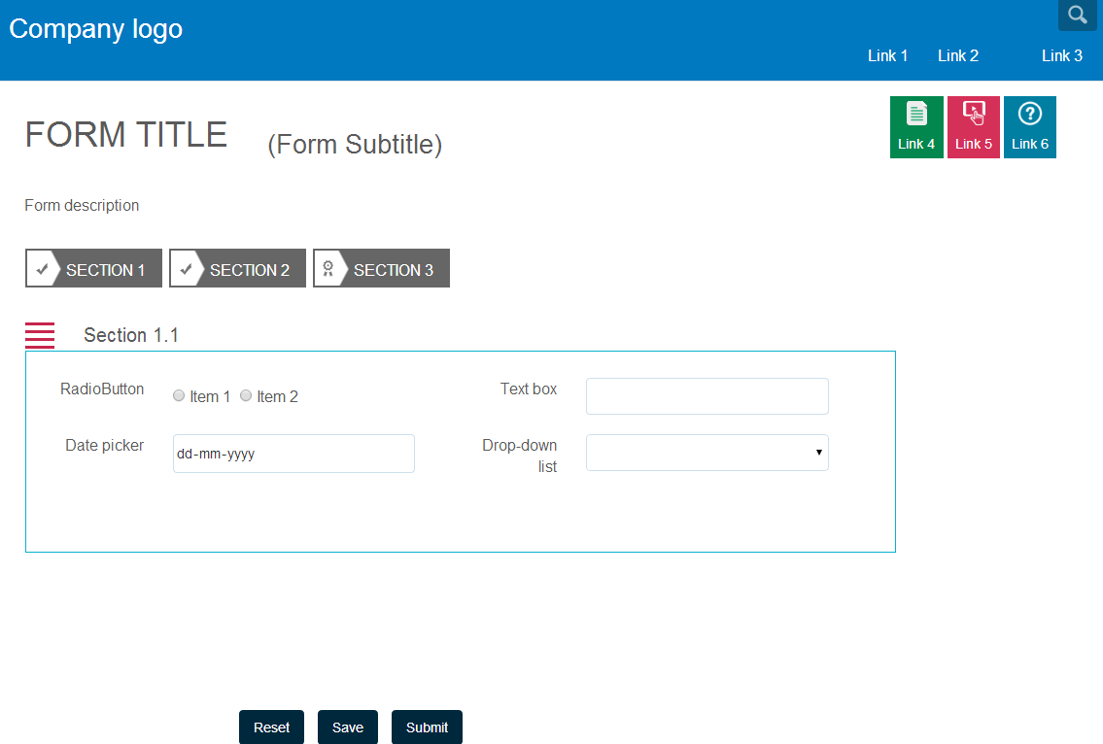Click the Section 1.1 hamburger lines icon
The image size is (1103, 744).
tap(40, 335)
